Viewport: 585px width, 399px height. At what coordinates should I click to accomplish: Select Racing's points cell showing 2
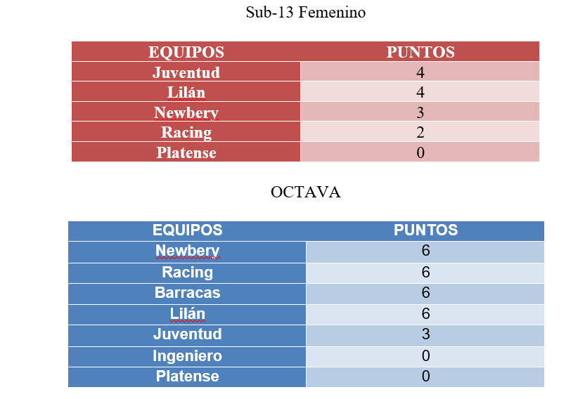pyautogui.click(x=420, y=132)
